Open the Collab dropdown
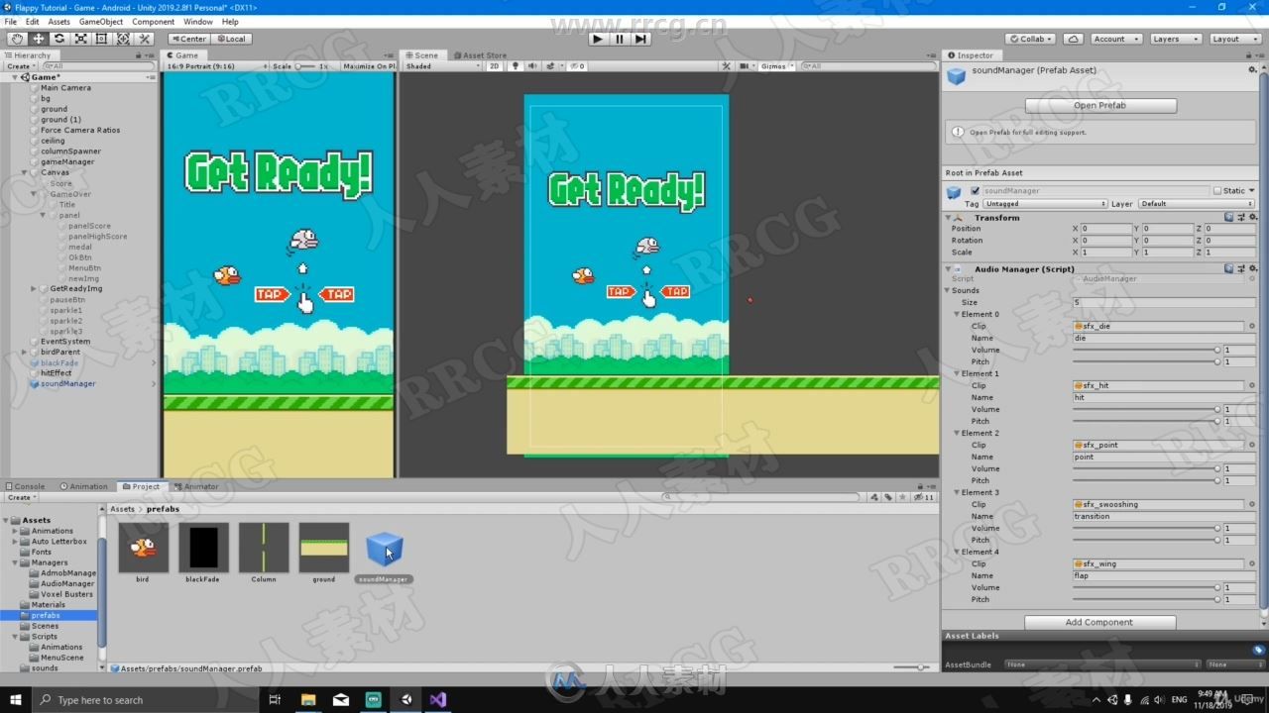Screen dimensions: 1269x713 coord(1030,39)
